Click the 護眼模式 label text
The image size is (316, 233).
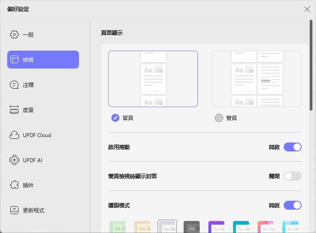(119, 205)
